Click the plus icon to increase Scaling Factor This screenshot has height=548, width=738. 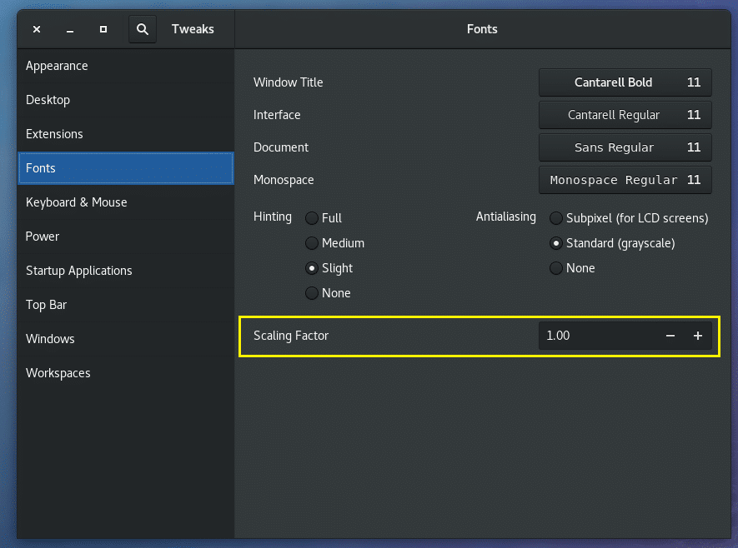[698, 336]
